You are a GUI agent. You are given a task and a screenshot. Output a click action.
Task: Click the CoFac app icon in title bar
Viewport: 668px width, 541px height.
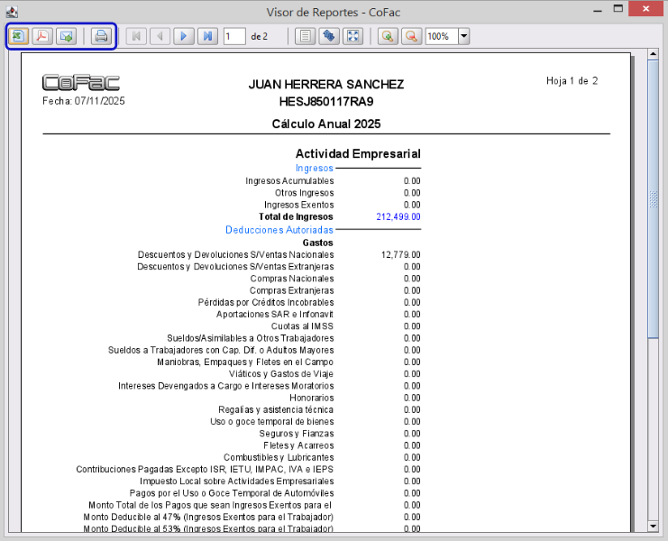coord(12,12)
